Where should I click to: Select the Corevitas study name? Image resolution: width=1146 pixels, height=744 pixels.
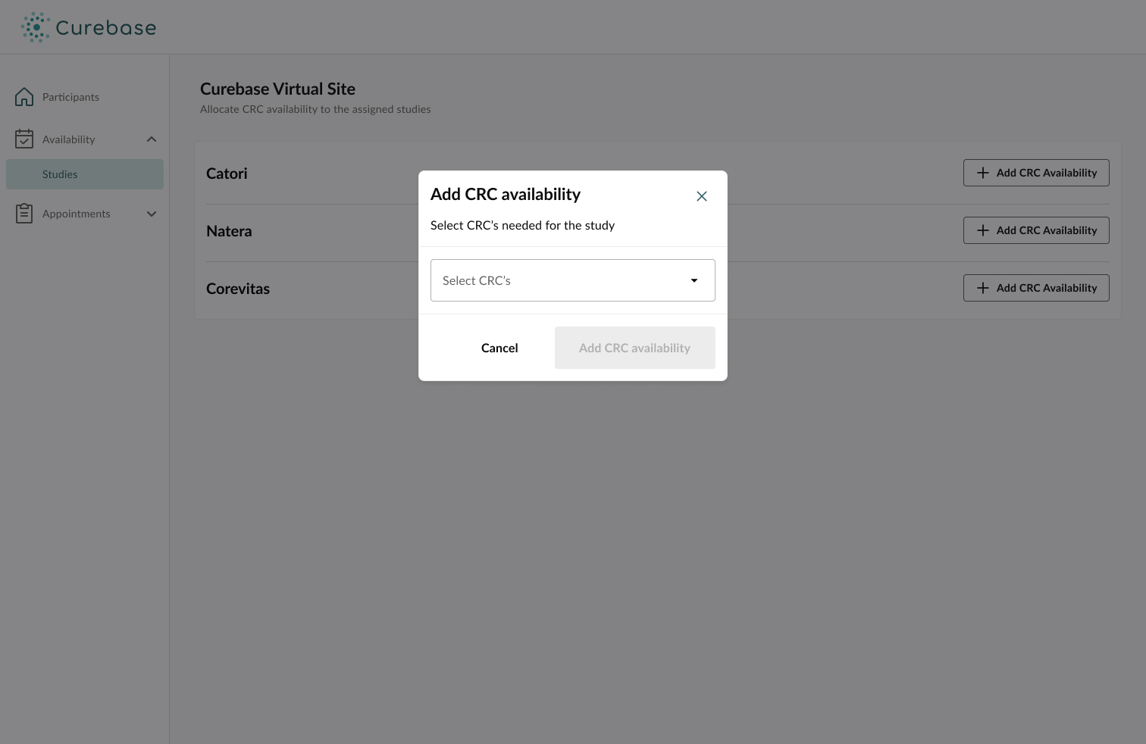point(238,289)
